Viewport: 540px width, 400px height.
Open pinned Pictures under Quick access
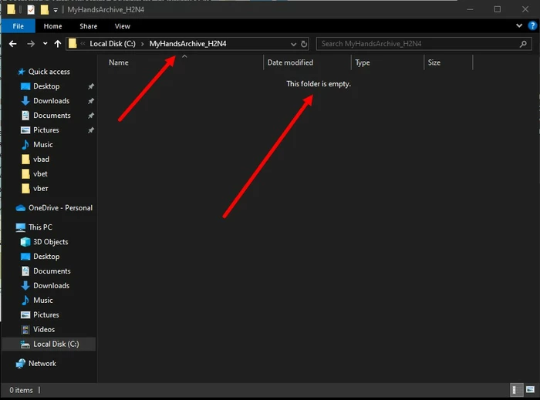click(x=46, y=130)
